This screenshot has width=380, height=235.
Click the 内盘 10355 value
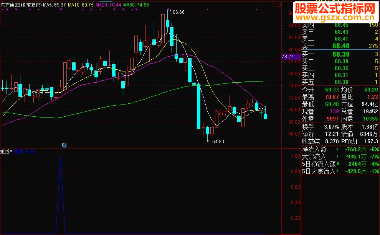click(x=370, y=119)
